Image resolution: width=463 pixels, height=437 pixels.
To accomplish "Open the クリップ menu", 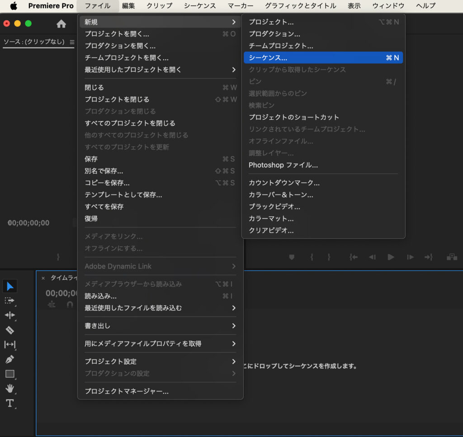I will tap(160, 6).
